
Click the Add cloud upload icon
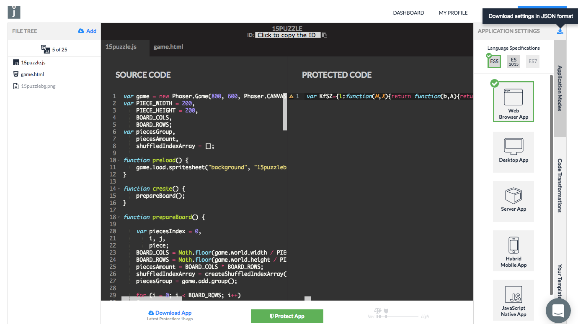81,31
